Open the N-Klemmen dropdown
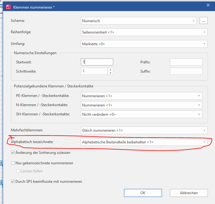The width and height of the screenshot is (215, 204). coord(142,105)
